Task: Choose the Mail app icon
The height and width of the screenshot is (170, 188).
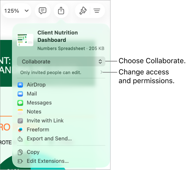Action: point(20,94)
